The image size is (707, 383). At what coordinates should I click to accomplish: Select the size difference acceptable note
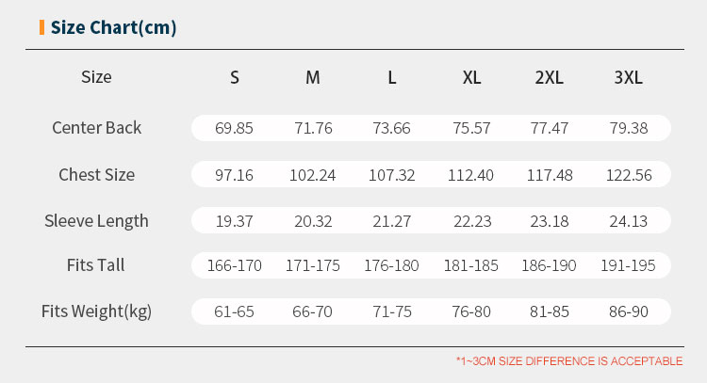[x=569, y=361]
